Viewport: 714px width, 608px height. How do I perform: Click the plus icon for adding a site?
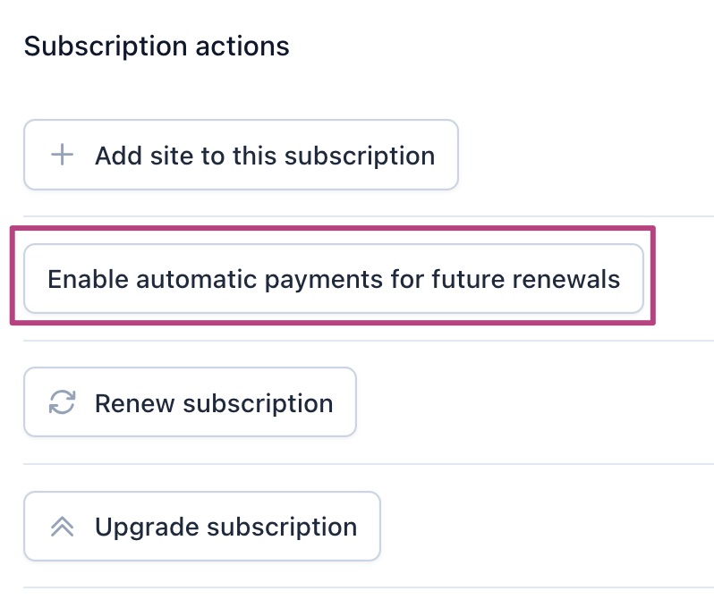pyautogui.click(x=62, y=156)
